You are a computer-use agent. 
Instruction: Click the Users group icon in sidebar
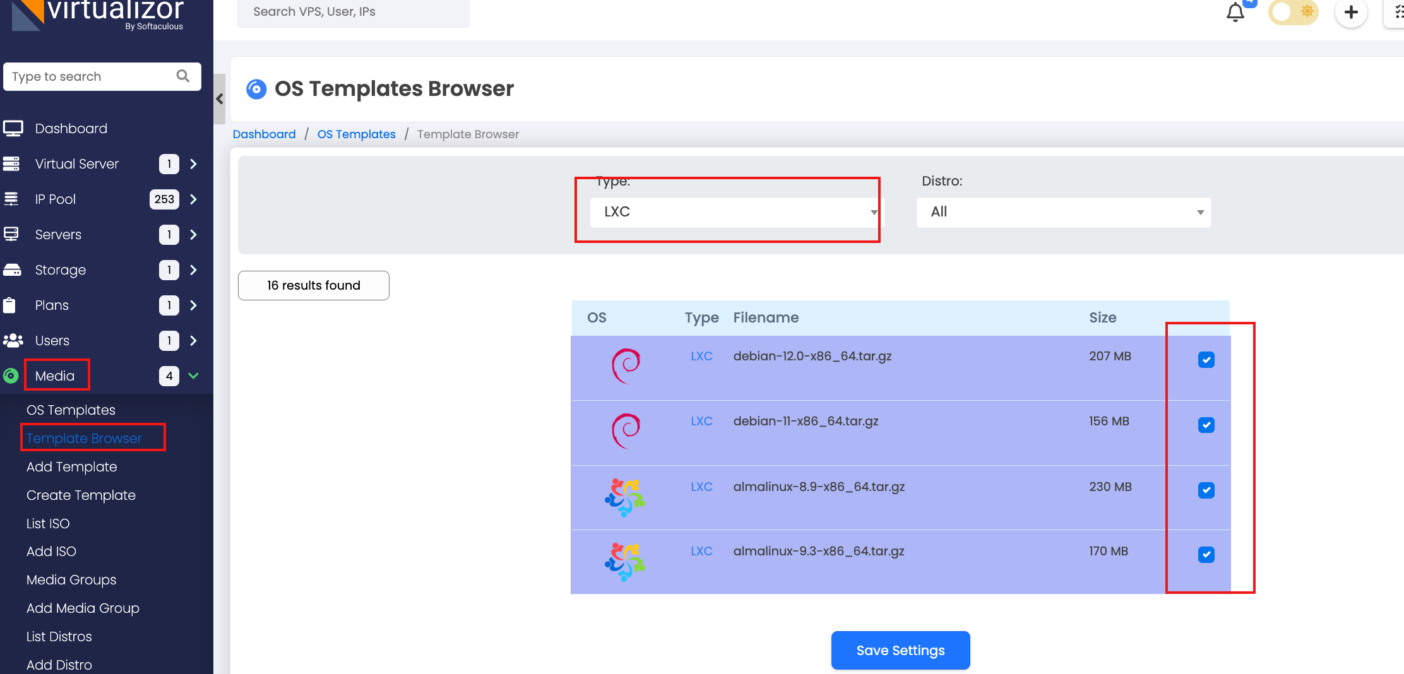tap(13, 341)
